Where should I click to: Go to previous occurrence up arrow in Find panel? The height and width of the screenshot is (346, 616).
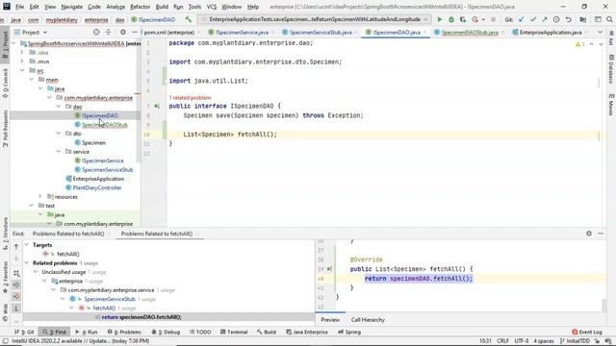click(x=16, y=247)
